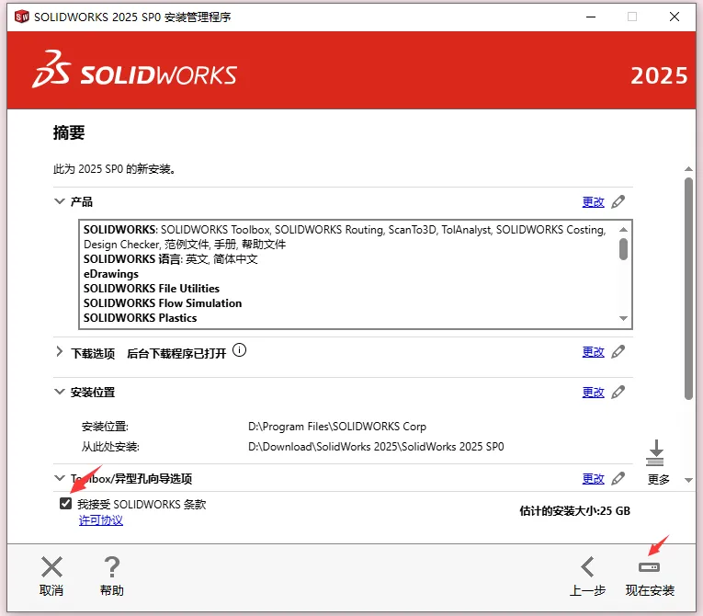Click the product list scroll-up arrow

pyautogui.click(x=623, y=229)
